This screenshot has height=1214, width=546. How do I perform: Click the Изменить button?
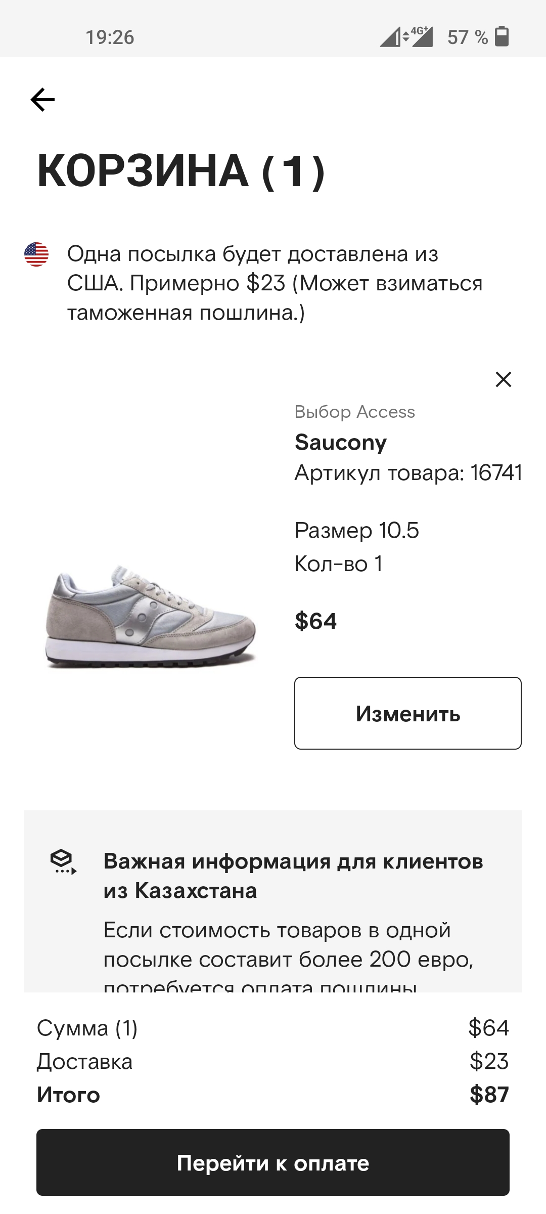click(408, 713)
